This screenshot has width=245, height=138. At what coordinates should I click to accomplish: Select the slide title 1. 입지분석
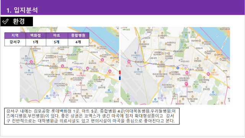point(22,10)
